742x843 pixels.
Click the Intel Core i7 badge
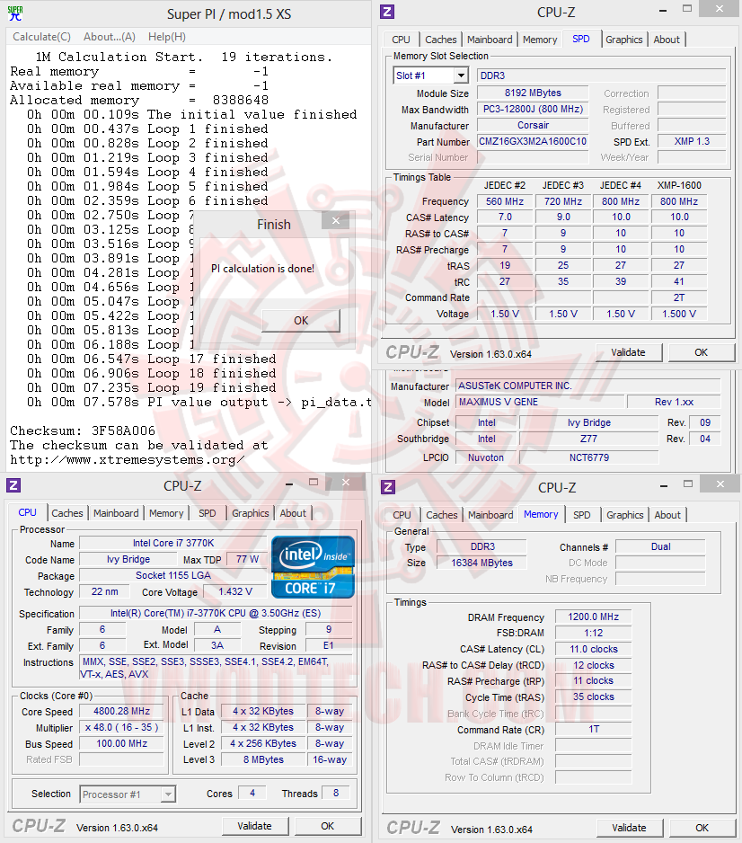pos(314,567)
